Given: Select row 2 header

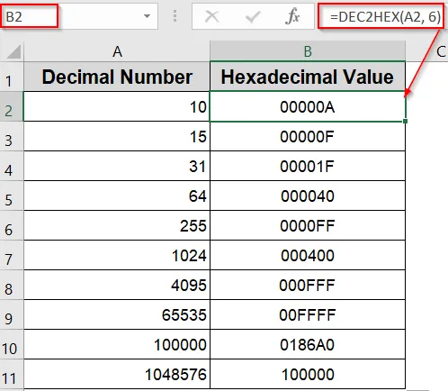Looking at the screenshot, I should click(x=12, y=106).
